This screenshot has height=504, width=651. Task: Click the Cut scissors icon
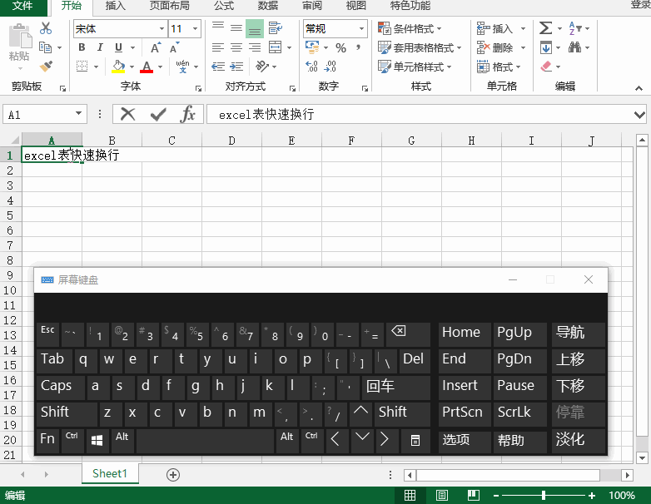(46, 29)
